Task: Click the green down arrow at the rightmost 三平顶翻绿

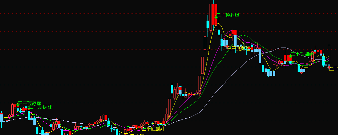Action: [291, 56]
